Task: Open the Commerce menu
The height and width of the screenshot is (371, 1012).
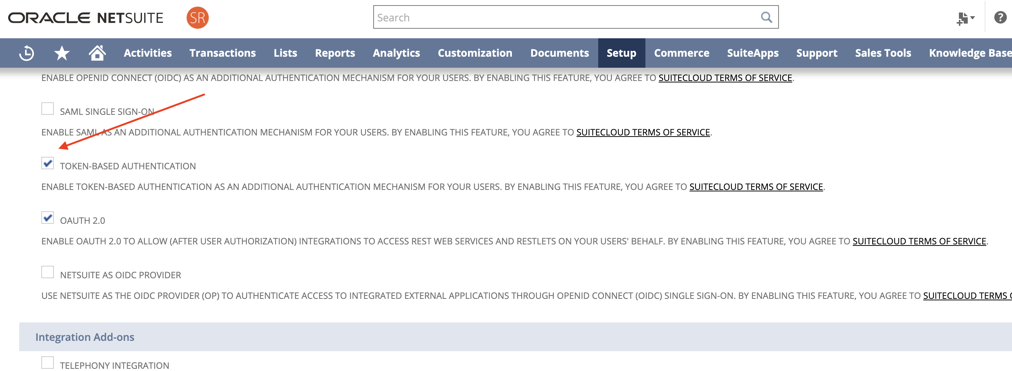Action: tap(682, 53)
